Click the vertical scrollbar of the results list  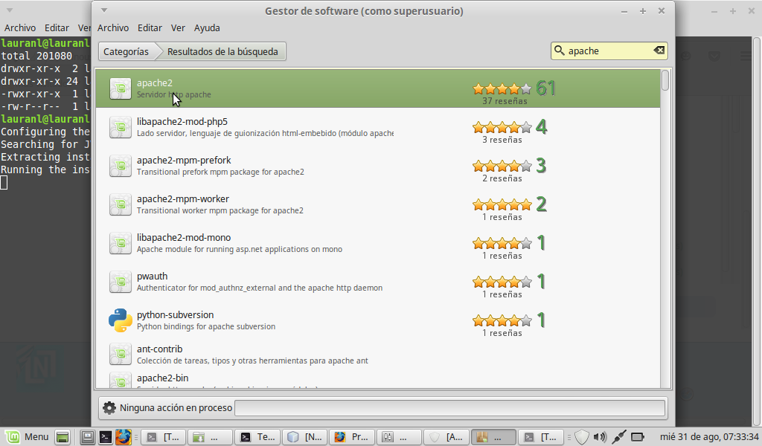point(665,223)
